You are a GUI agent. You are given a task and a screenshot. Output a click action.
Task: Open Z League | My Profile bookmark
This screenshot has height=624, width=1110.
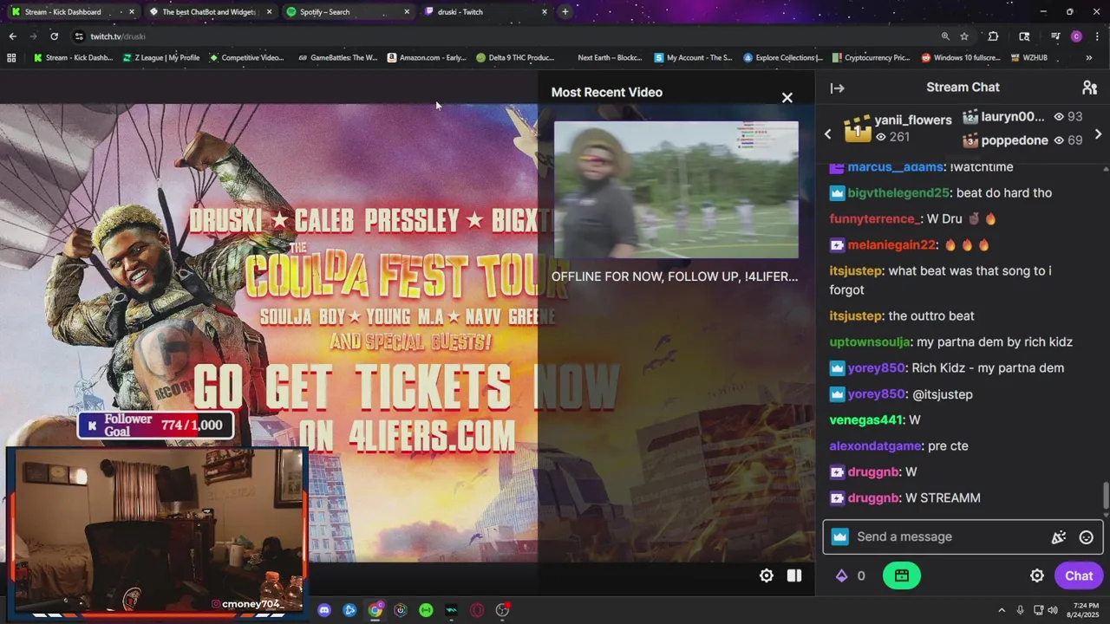tap(161, 58)
